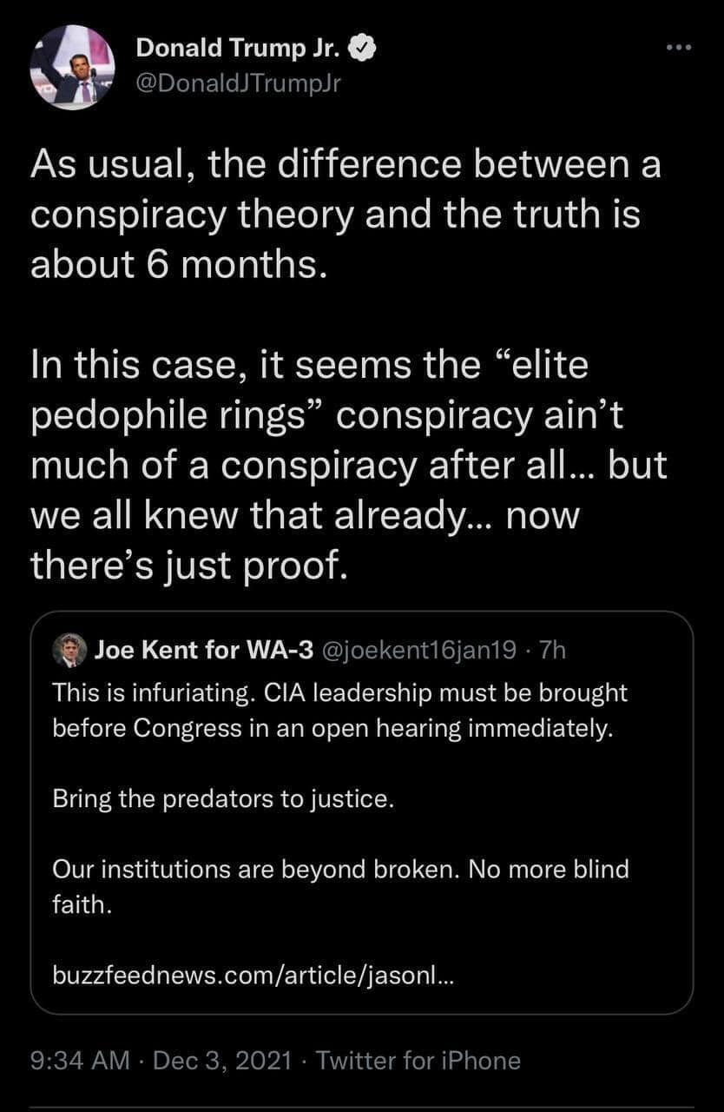This screenshot has width=724, height=1112.
Task: Click the 9:34 AM timestamp
Action: point(79,1061)
